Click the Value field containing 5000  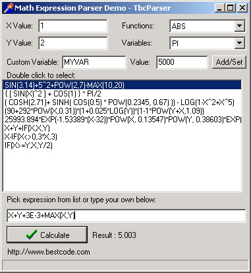click(x=182, y=62)
